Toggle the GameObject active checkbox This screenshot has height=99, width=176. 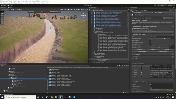tap(134, 10)
